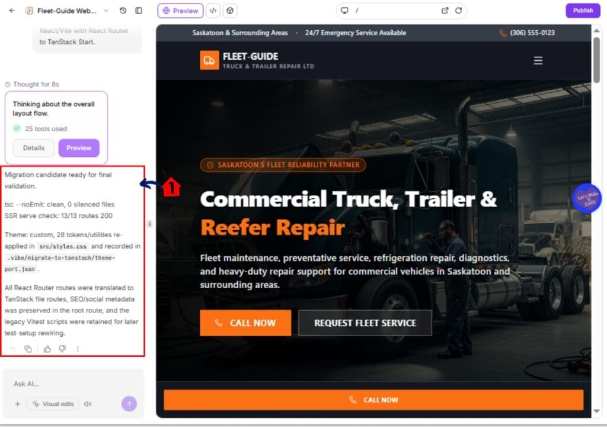Image resolution: width=607 pixels, height=429 pixels.
Task: Click the '25 tools used' status text
Action: tap(46, 129)
